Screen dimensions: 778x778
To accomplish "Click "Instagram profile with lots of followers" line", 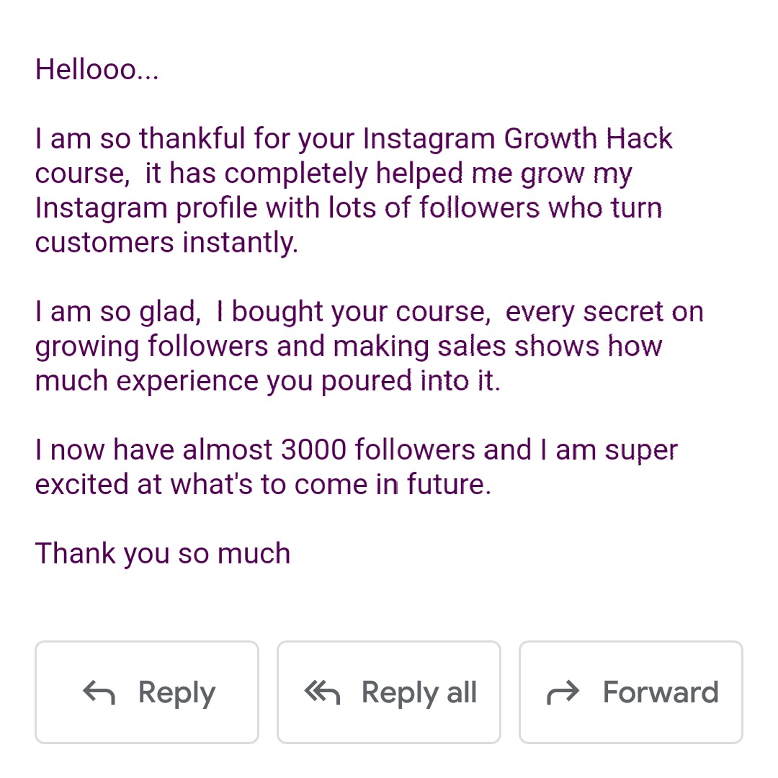I will (x=287, y=207).
